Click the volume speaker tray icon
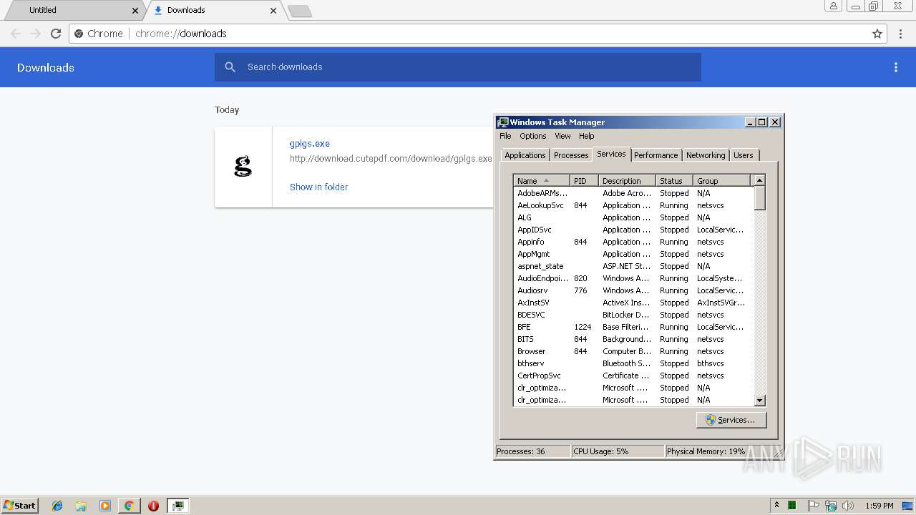 pyautogui.click(x=848, y=506)
